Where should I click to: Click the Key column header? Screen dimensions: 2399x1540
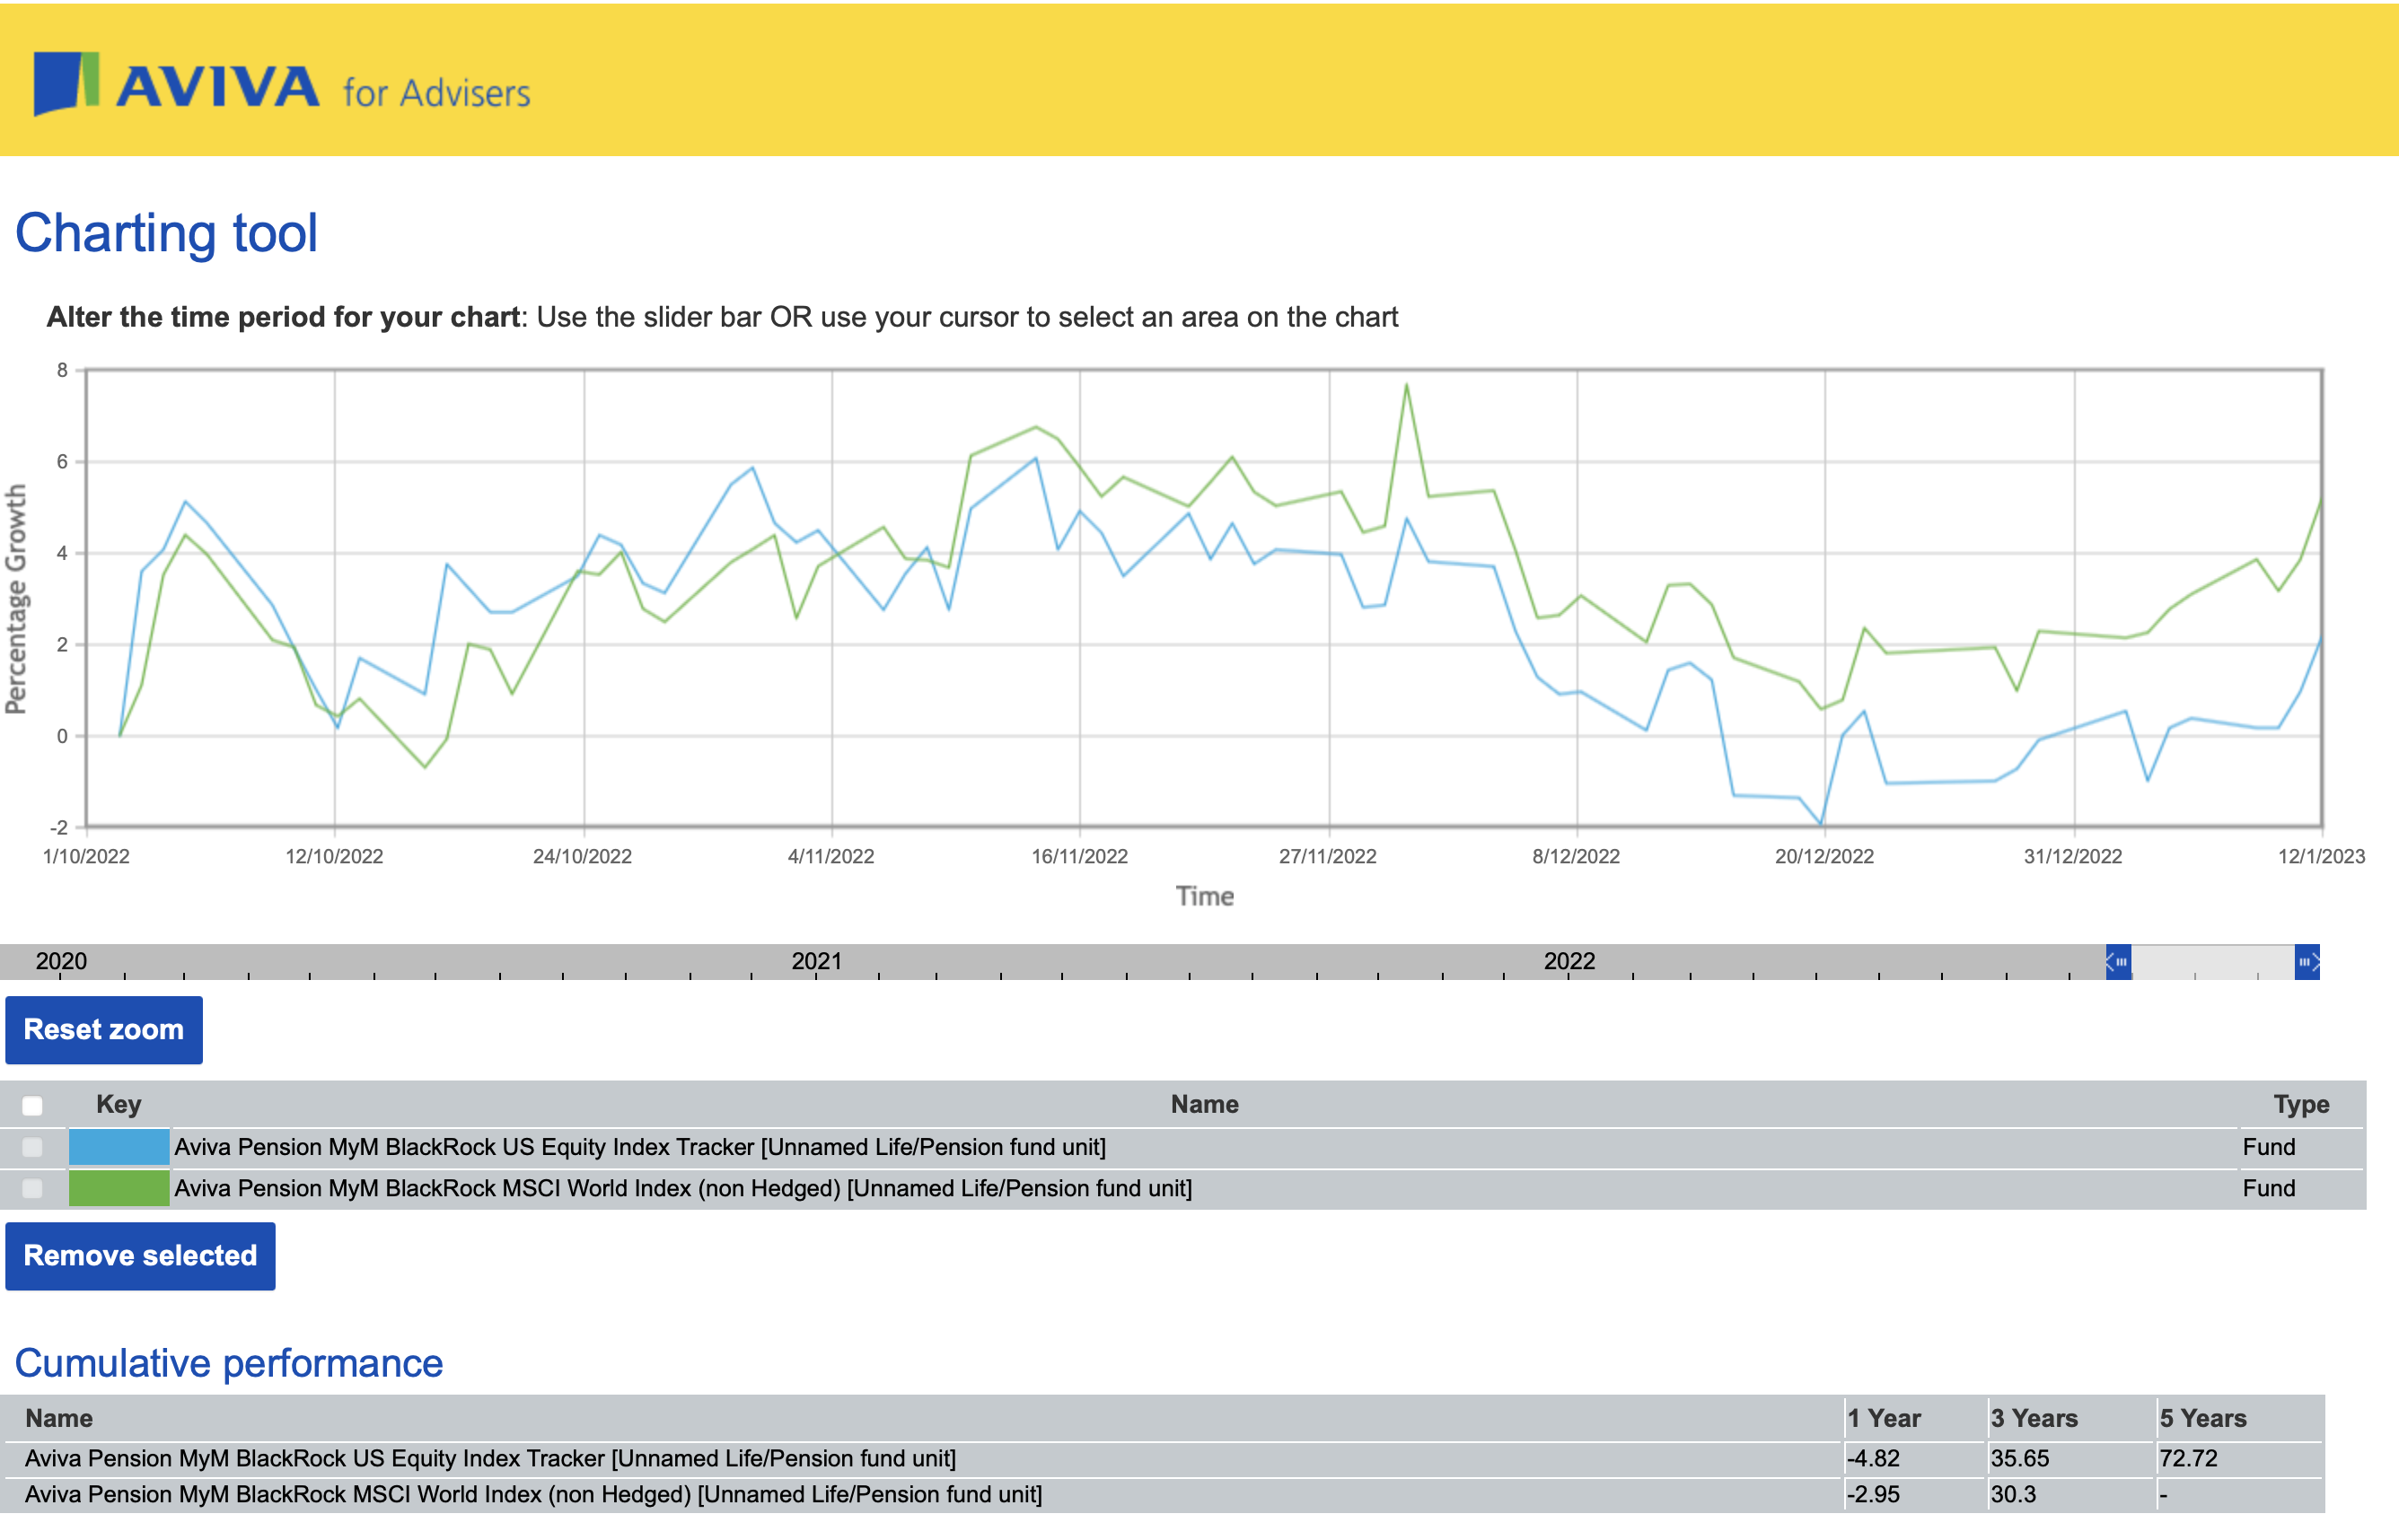click(118, 1104)
